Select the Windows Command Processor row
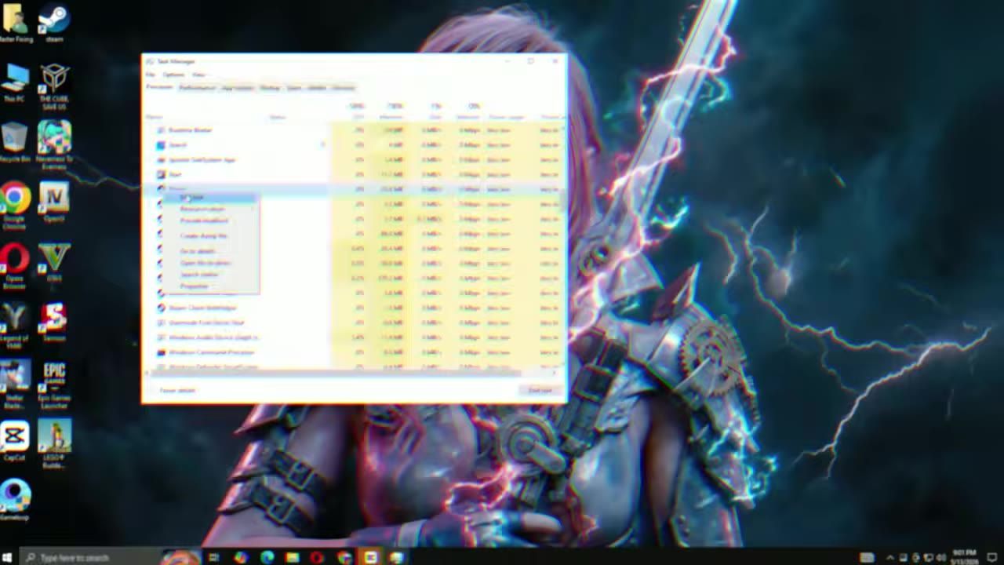Image resolution: width=1004 pixels, height=565 pixels. 353,352
